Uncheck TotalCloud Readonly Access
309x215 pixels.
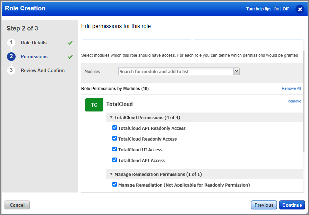(114, 138)
